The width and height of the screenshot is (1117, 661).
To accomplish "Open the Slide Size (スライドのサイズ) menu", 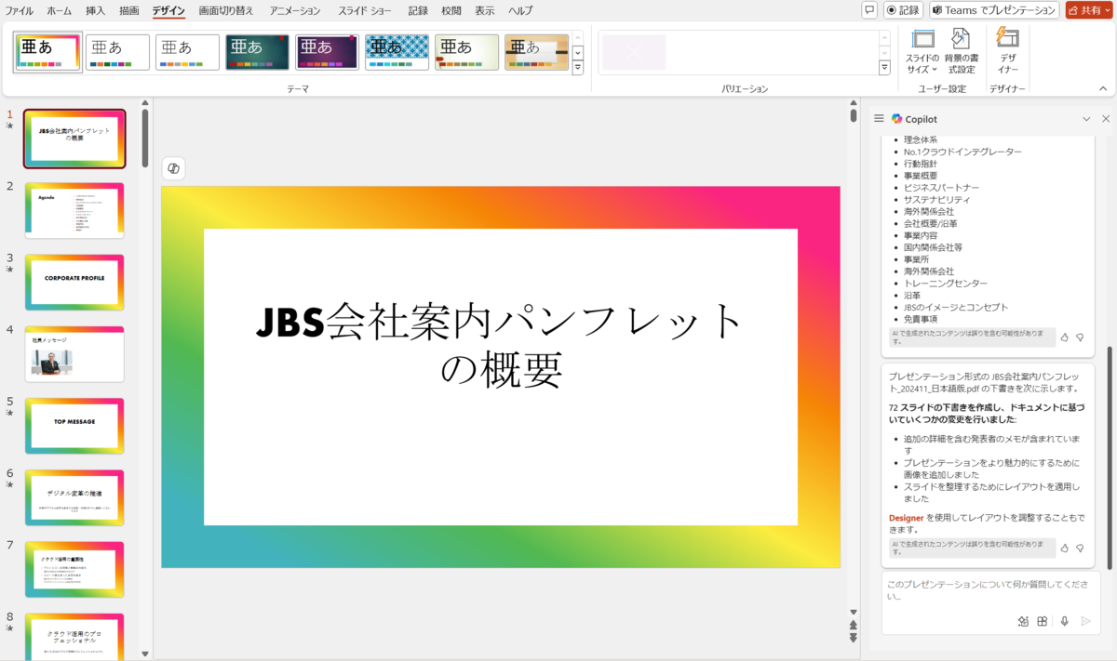I will (x=922, y=52).
